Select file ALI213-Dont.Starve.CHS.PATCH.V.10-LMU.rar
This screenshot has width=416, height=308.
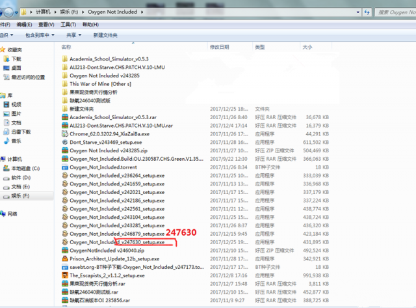pos(122,126)
